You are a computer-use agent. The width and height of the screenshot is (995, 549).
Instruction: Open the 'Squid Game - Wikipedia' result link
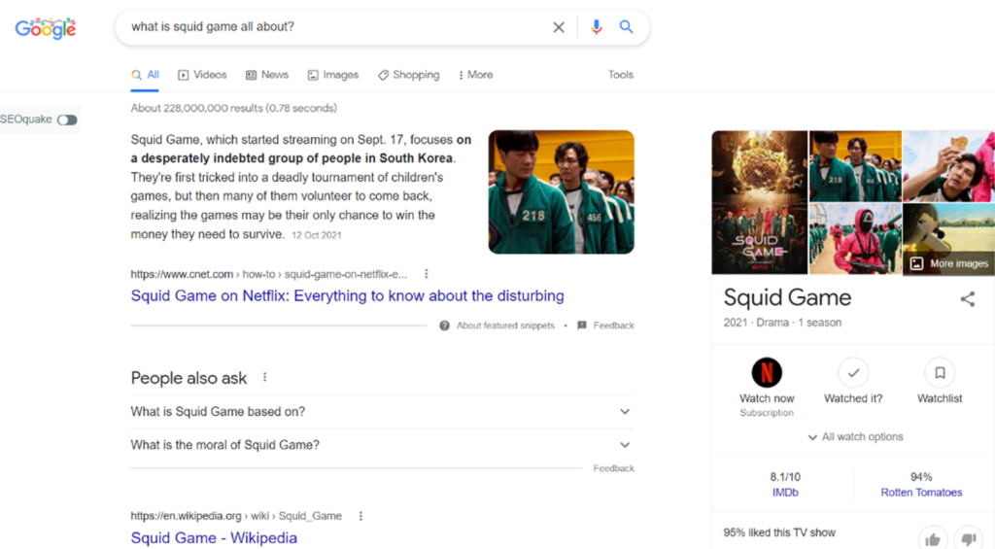(x=214, y=537)
